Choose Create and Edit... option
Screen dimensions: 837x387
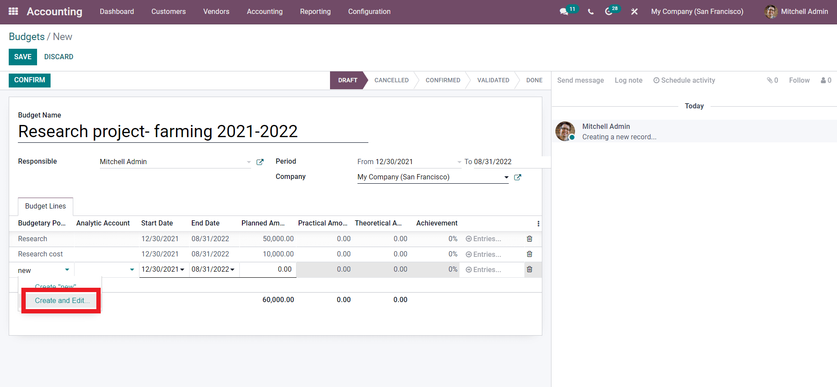62,300
